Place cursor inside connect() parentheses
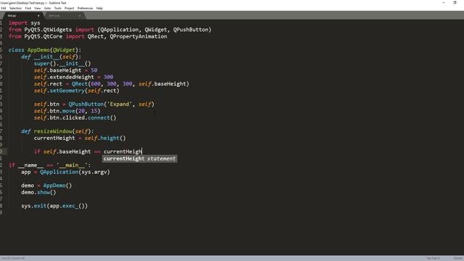 [113, 117]
